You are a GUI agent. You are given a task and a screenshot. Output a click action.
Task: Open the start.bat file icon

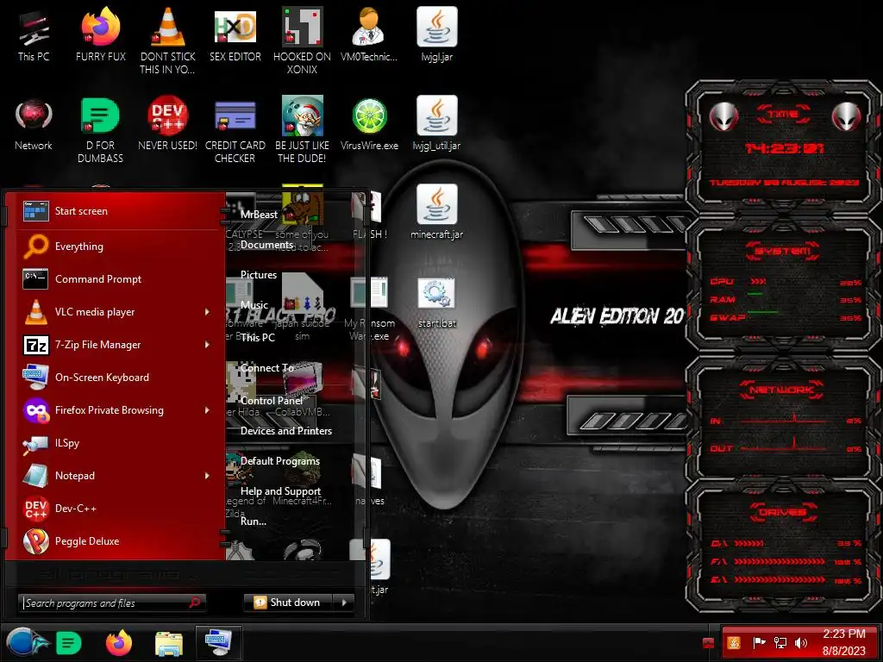click(436, 303)
